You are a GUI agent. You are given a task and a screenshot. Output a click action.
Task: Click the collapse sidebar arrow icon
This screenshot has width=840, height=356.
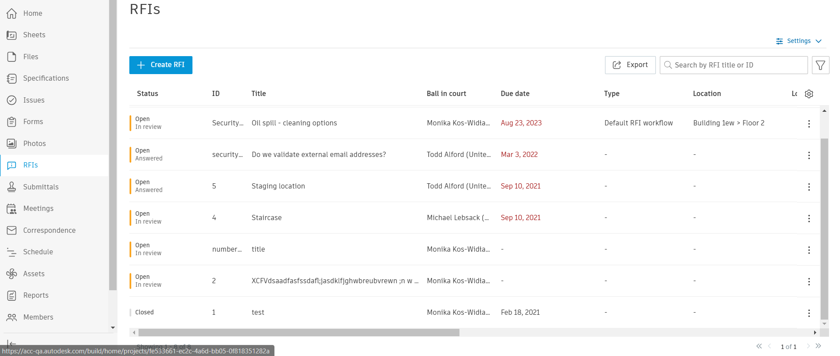[11, 343]
